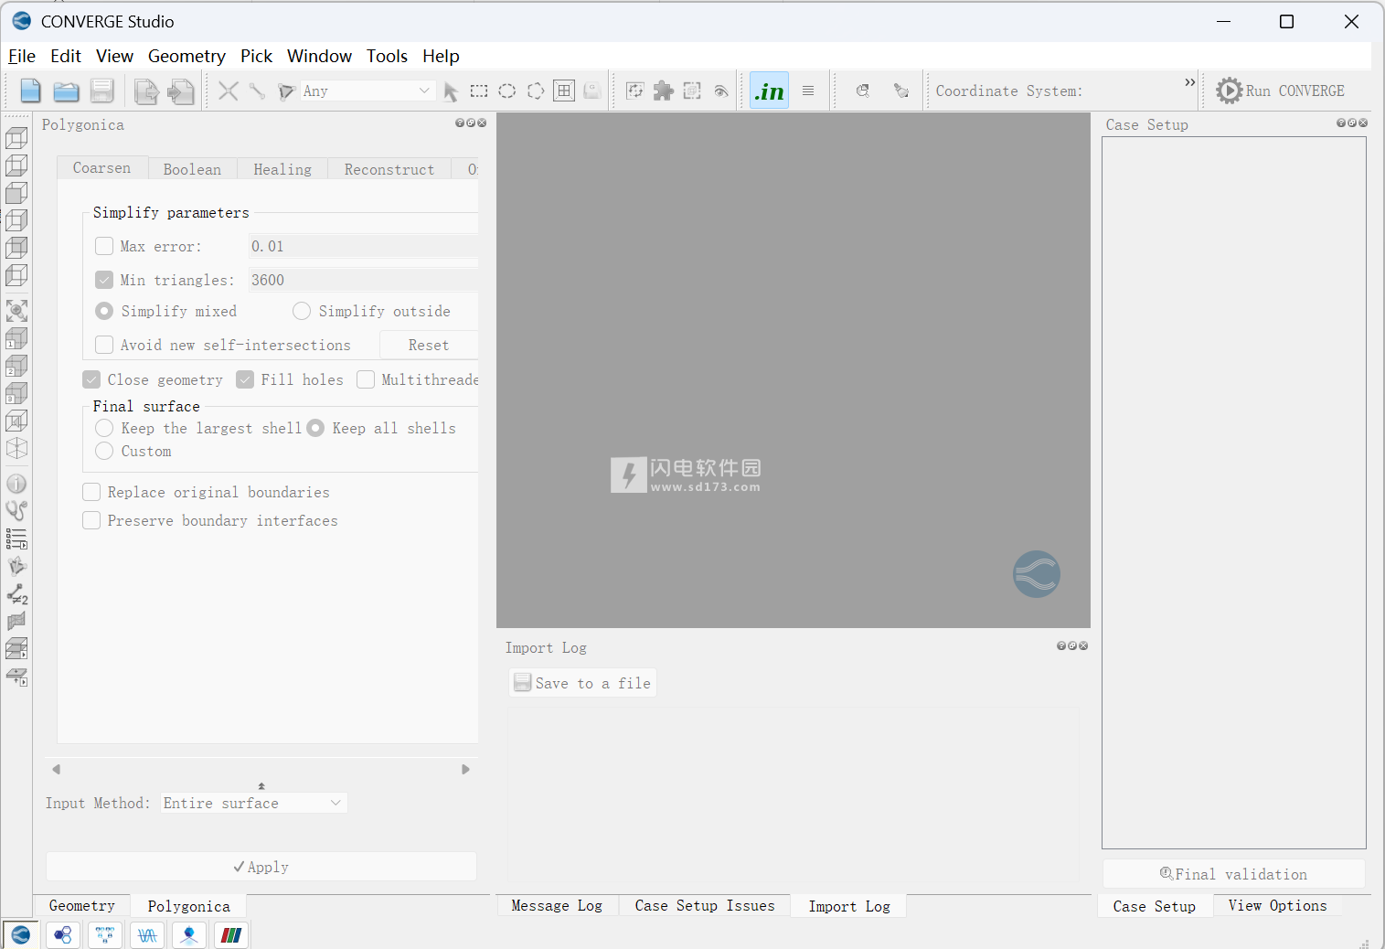This screenshot has height=949, width=1385.
Task: Open the Tools menu
Action: [x=387, y=56]
